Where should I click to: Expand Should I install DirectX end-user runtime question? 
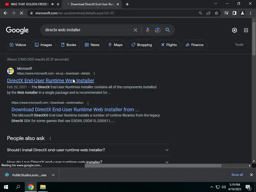(88, 150)
